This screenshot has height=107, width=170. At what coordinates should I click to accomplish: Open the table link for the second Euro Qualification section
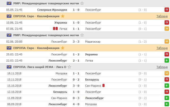click(162, 48)
